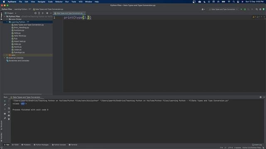The image size is (266, 149).
Task: Click Collapse All icon in Project panel
Action: point(43,13)
